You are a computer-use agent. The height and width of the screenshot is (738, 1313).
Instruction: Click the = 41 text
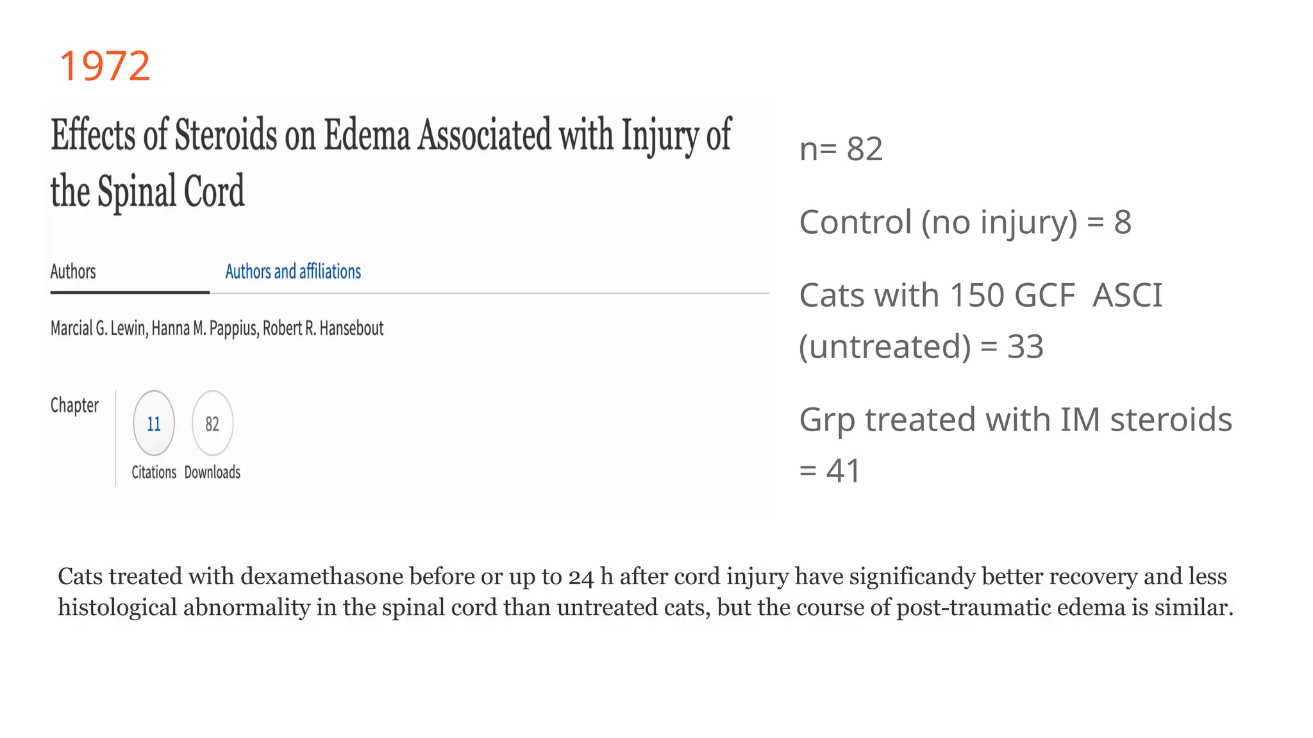[830, 471]
